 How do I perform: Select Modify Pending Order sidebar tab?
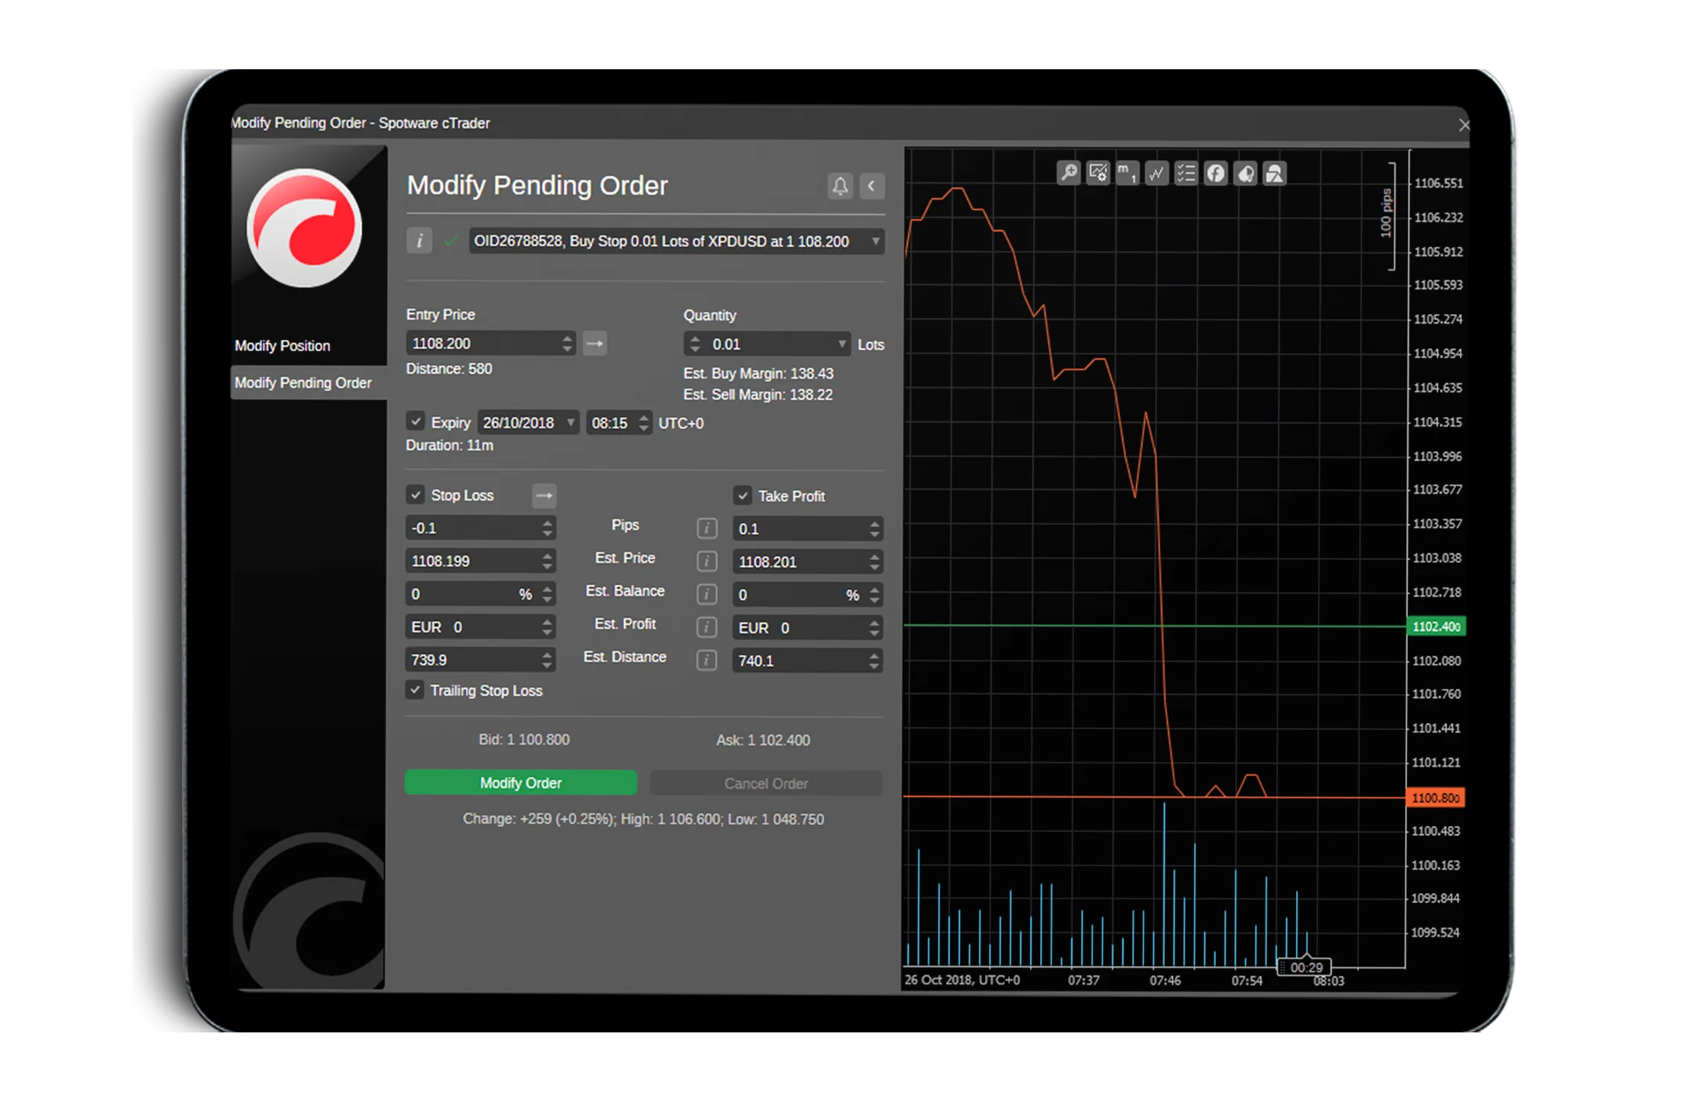click(303, 382)
